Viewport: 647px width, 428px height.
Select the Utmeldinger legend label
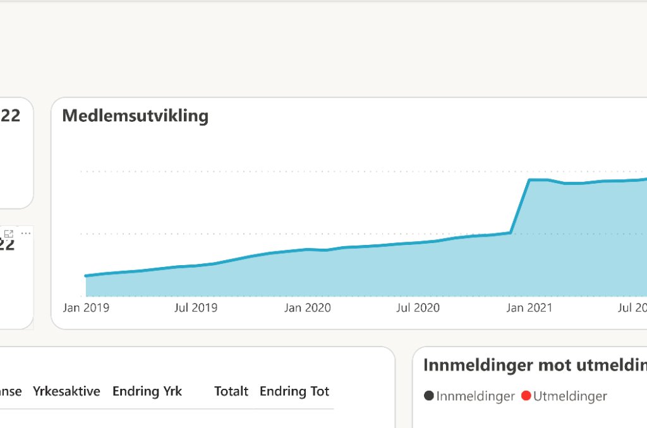570,396
